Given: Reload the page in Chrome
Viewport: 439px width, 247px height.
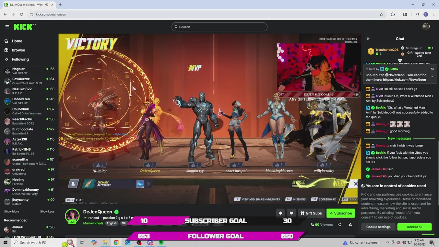Looking at the screenshot, I should 22,14.
